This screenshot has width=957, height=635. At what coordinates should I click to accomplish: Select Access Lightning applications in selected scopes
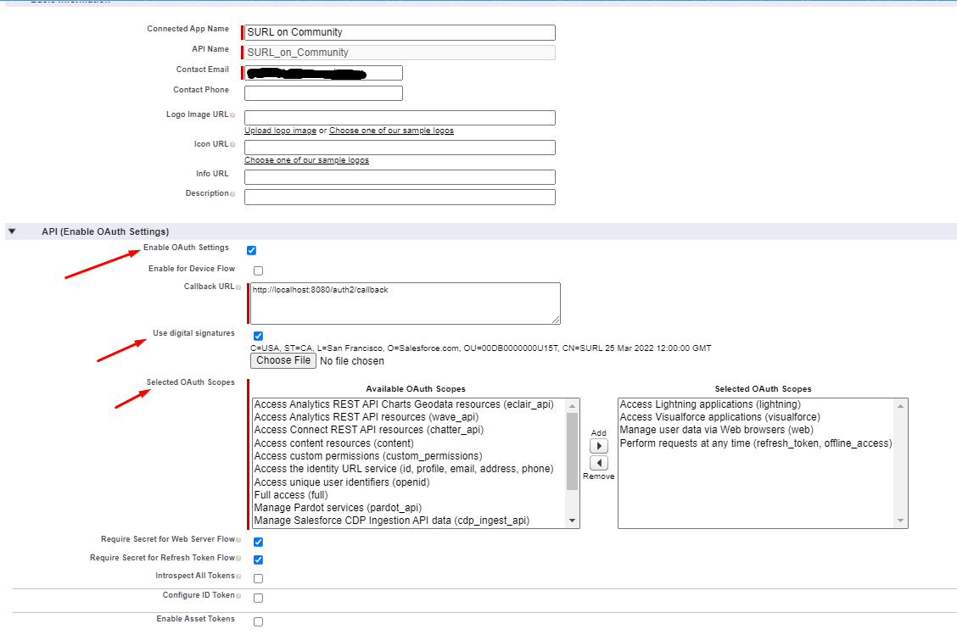tap(710, 404)
